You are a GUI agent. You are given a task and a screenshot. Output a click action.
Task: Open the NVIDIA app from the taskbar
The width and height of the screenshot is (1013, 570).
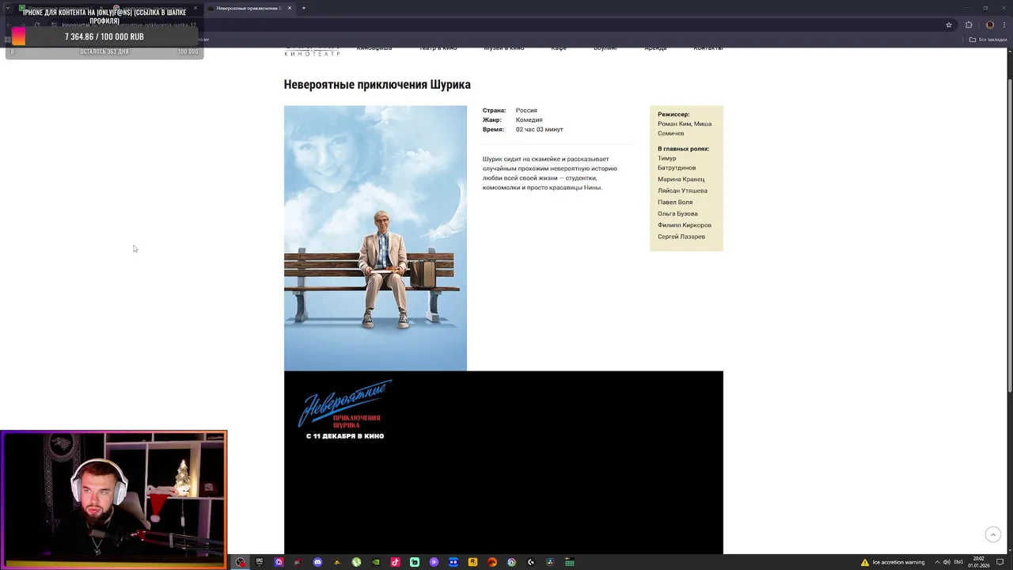(x=376, y=562)
